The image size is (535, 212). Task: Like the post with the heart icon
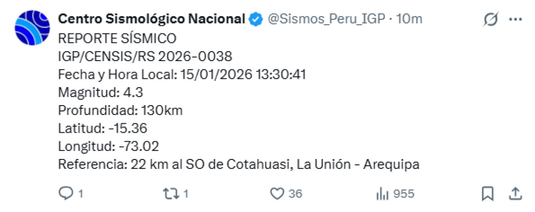277,193
